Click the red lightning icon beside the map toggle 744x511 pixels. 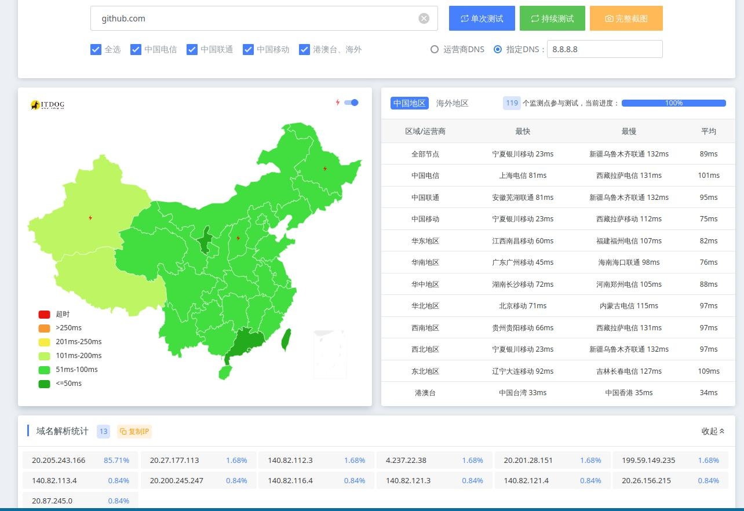(338, 103)
